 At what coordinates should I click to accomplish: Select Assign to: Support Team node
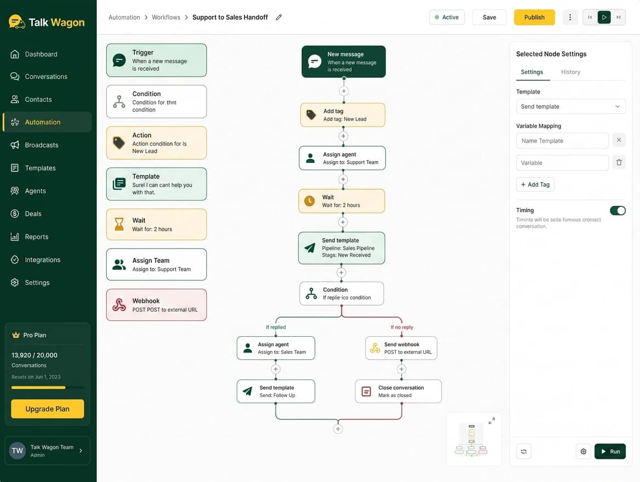click(x=342, y=158)
